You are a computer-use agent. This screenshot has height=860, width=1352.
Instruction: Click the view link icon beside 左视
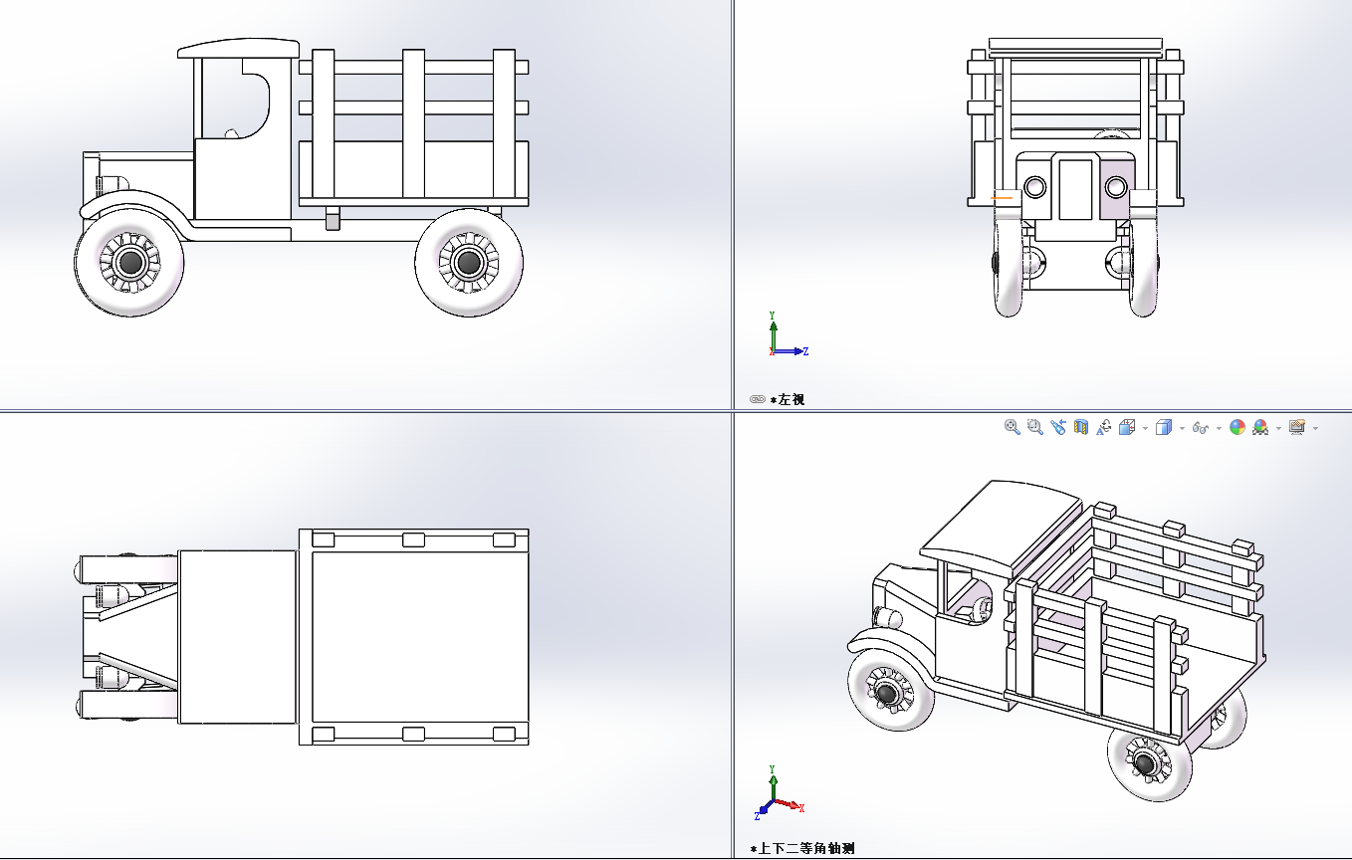[758, 399]
